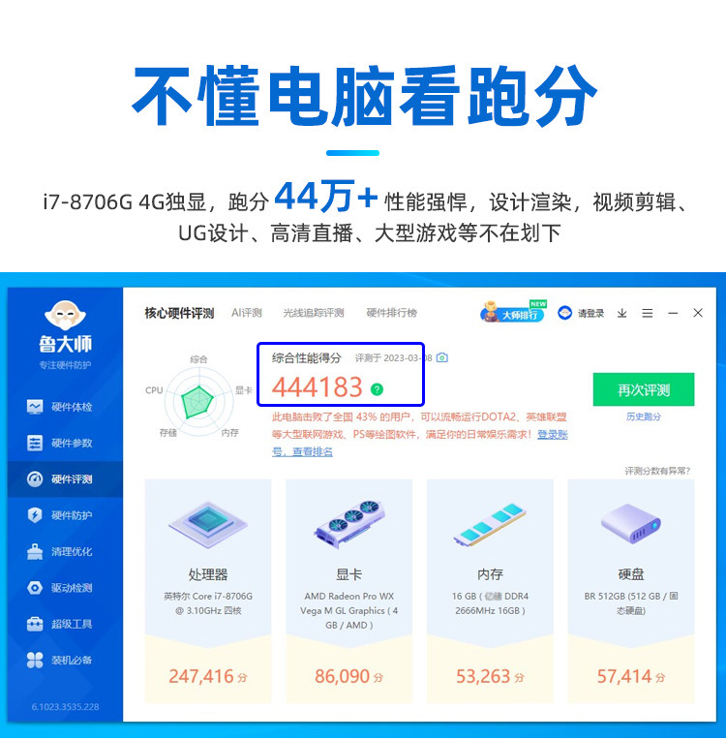Open 超级工具 toolbox
Image resolution: width=726 pixels, height=740 pixels.
59,624
